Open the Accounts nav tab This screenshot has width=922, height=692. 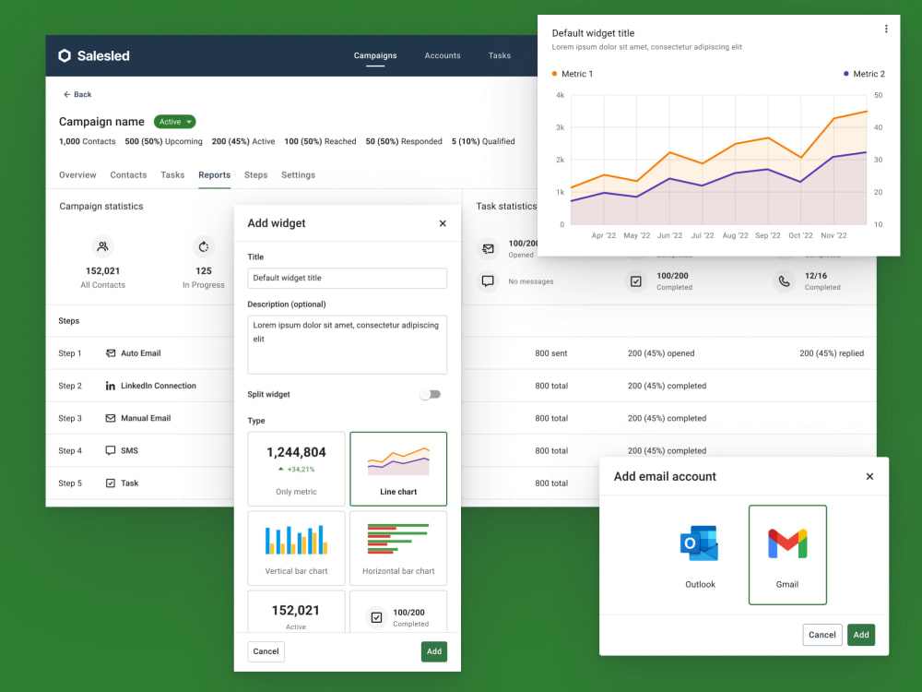443,55
